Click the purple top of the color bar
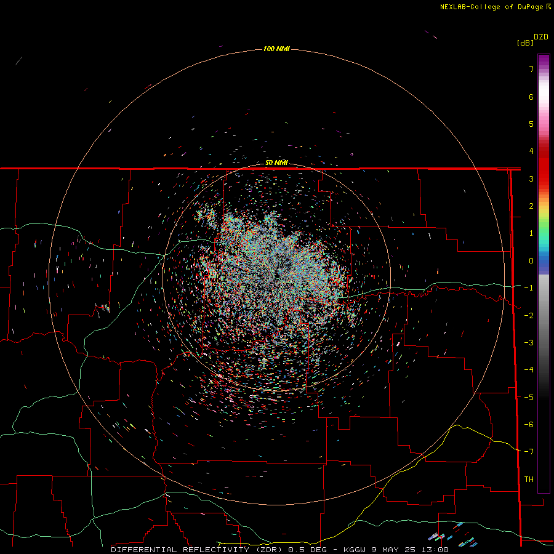 click(544, 60)
